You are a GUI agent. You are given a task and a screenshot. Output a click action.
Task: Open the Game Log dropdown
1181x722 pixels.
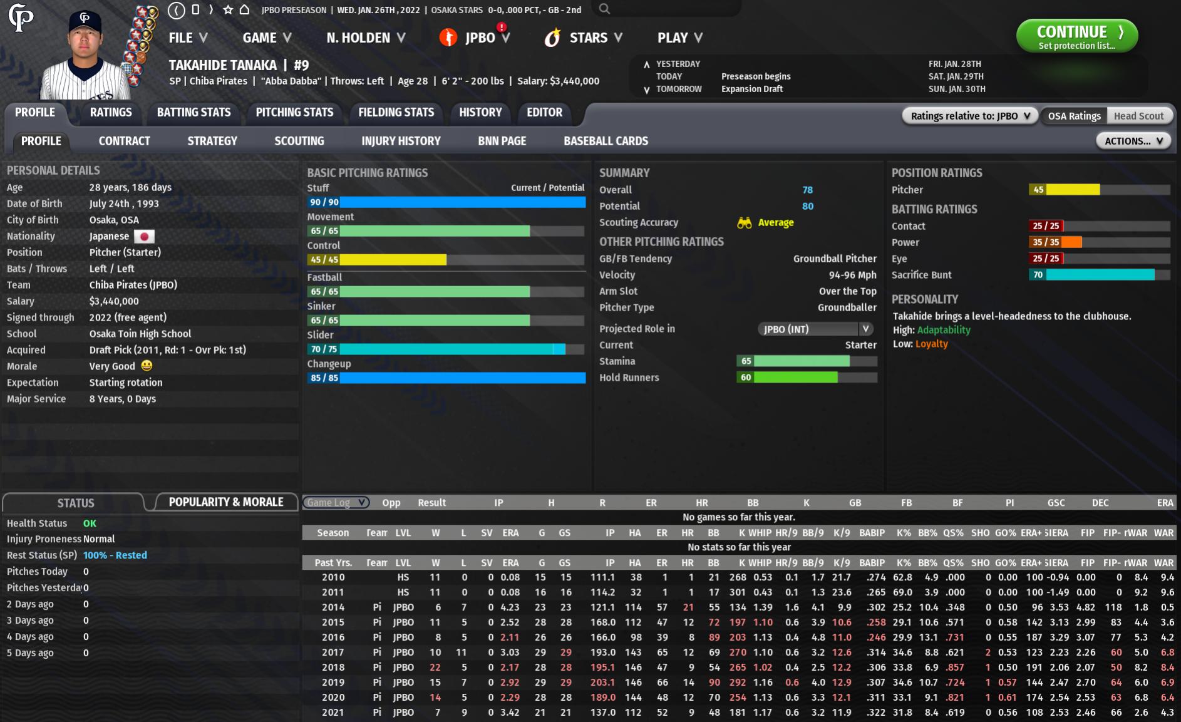(x=336, y=502)
